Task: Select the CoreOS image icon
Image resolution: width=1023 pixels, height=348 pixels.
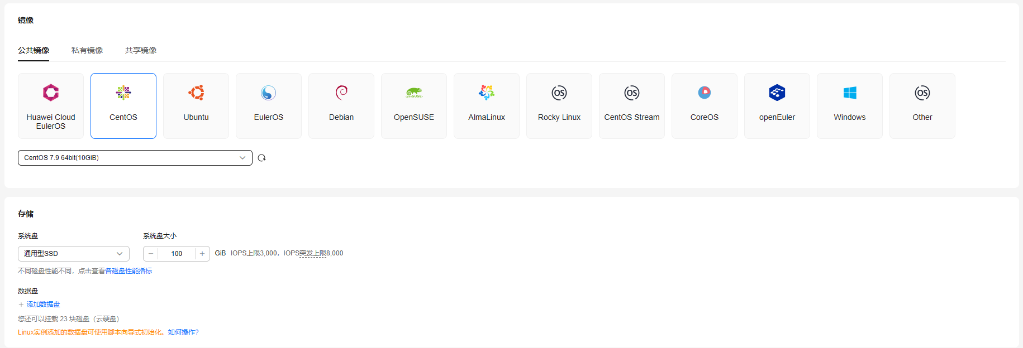Action: click(705, 93)
